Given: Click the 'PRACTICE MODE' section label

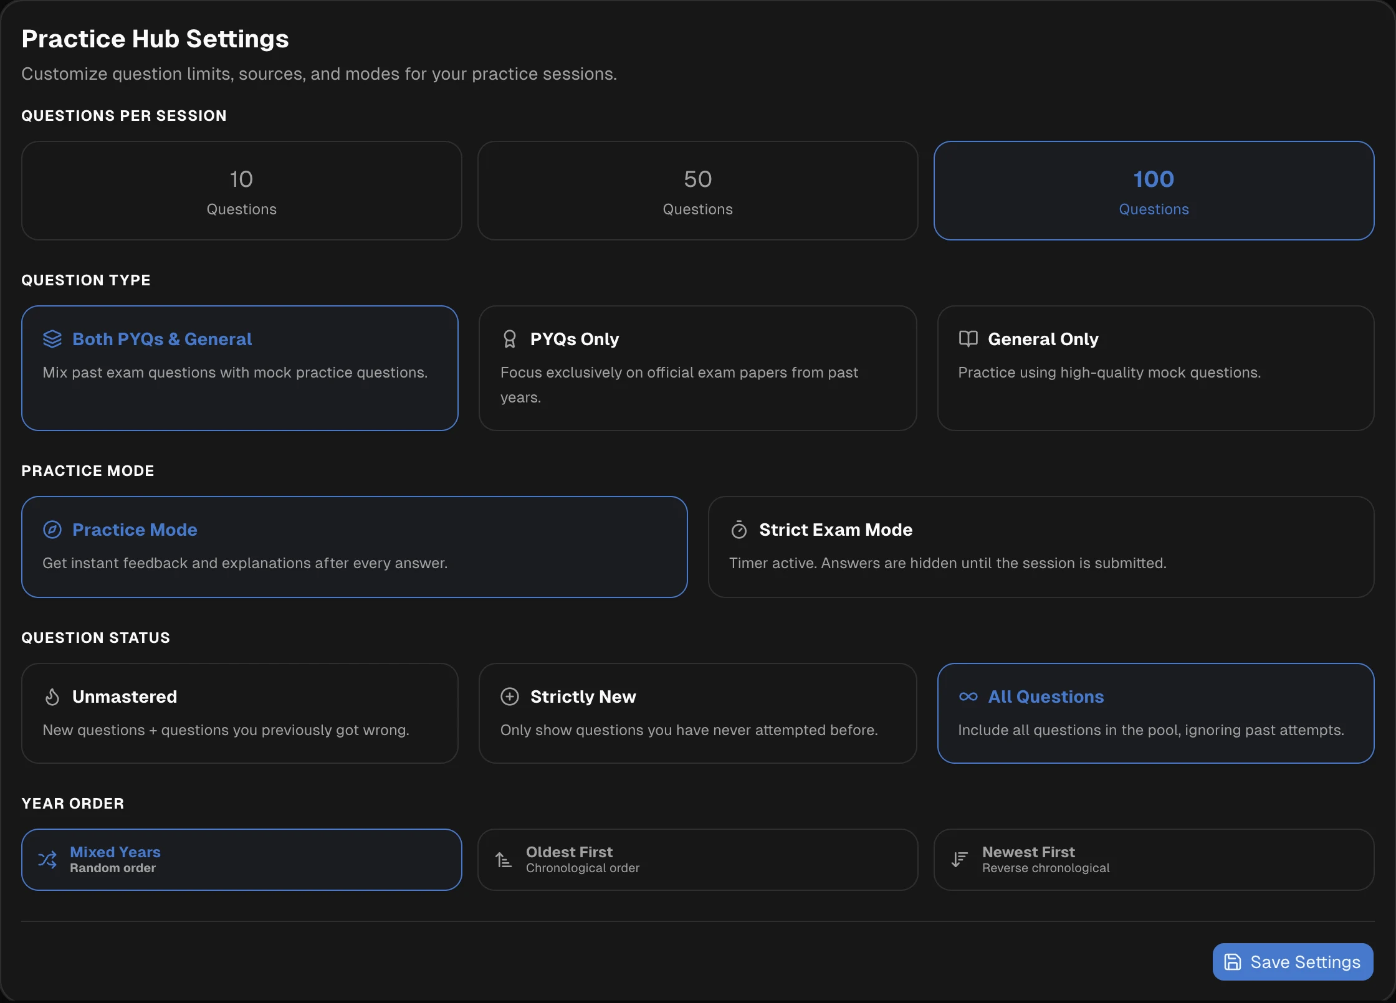Looking at the screenshot, I should point(88,471).
